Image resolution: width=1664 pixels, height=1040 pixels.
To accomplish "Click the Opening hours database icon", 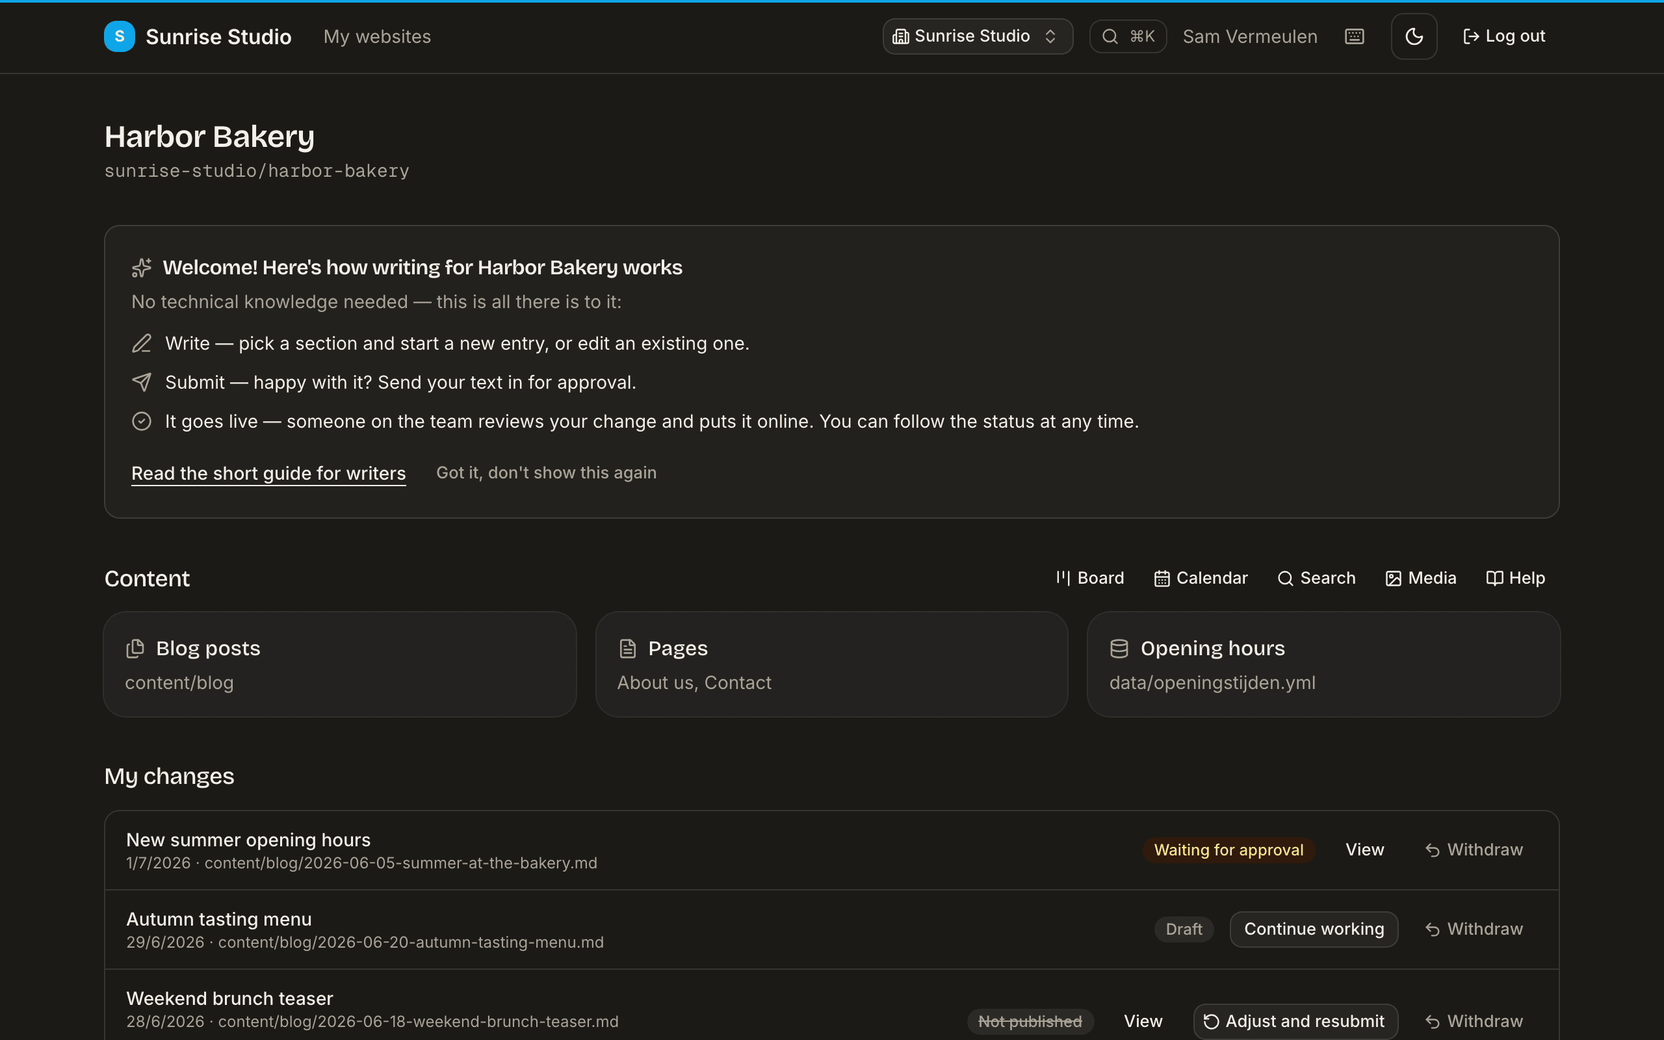I will click(x=1119, y=649).
